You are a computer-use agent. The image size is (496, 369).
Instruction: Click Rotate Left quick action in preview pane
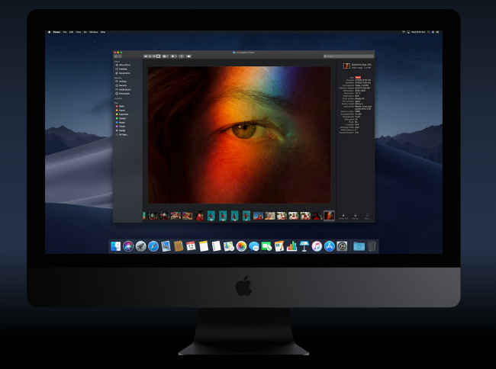(343, 217)
